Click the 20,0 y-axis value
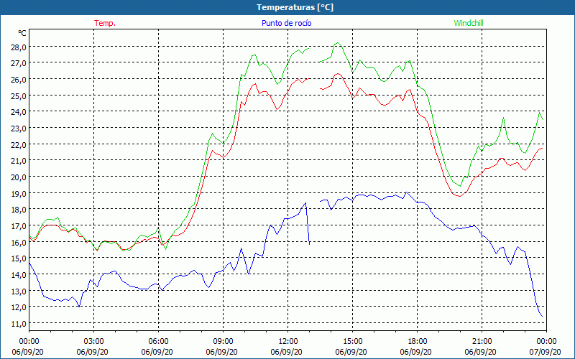Viewport: 575px width, 359px height. [x=19, y=177]
